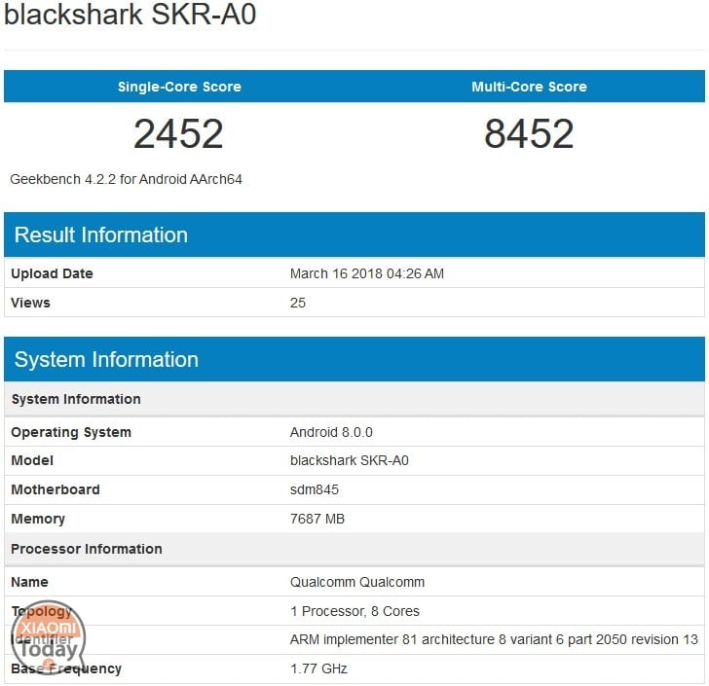Click '1 Processor, 8 Cores' topology value
The width and height of the screenshot is (709, 686).
pos(354,611)
